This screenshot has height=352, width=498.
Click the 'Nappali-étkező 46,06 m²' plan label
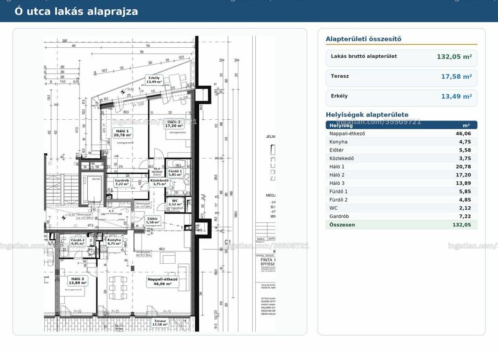tap(162, 282)
